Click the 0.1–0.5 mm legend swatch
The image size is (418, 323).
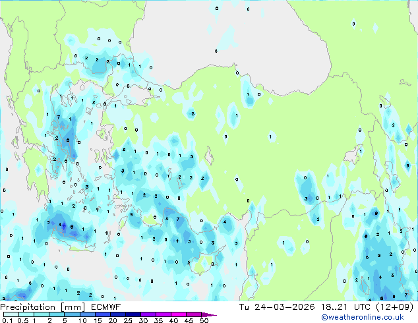click(x=11, y=314)
